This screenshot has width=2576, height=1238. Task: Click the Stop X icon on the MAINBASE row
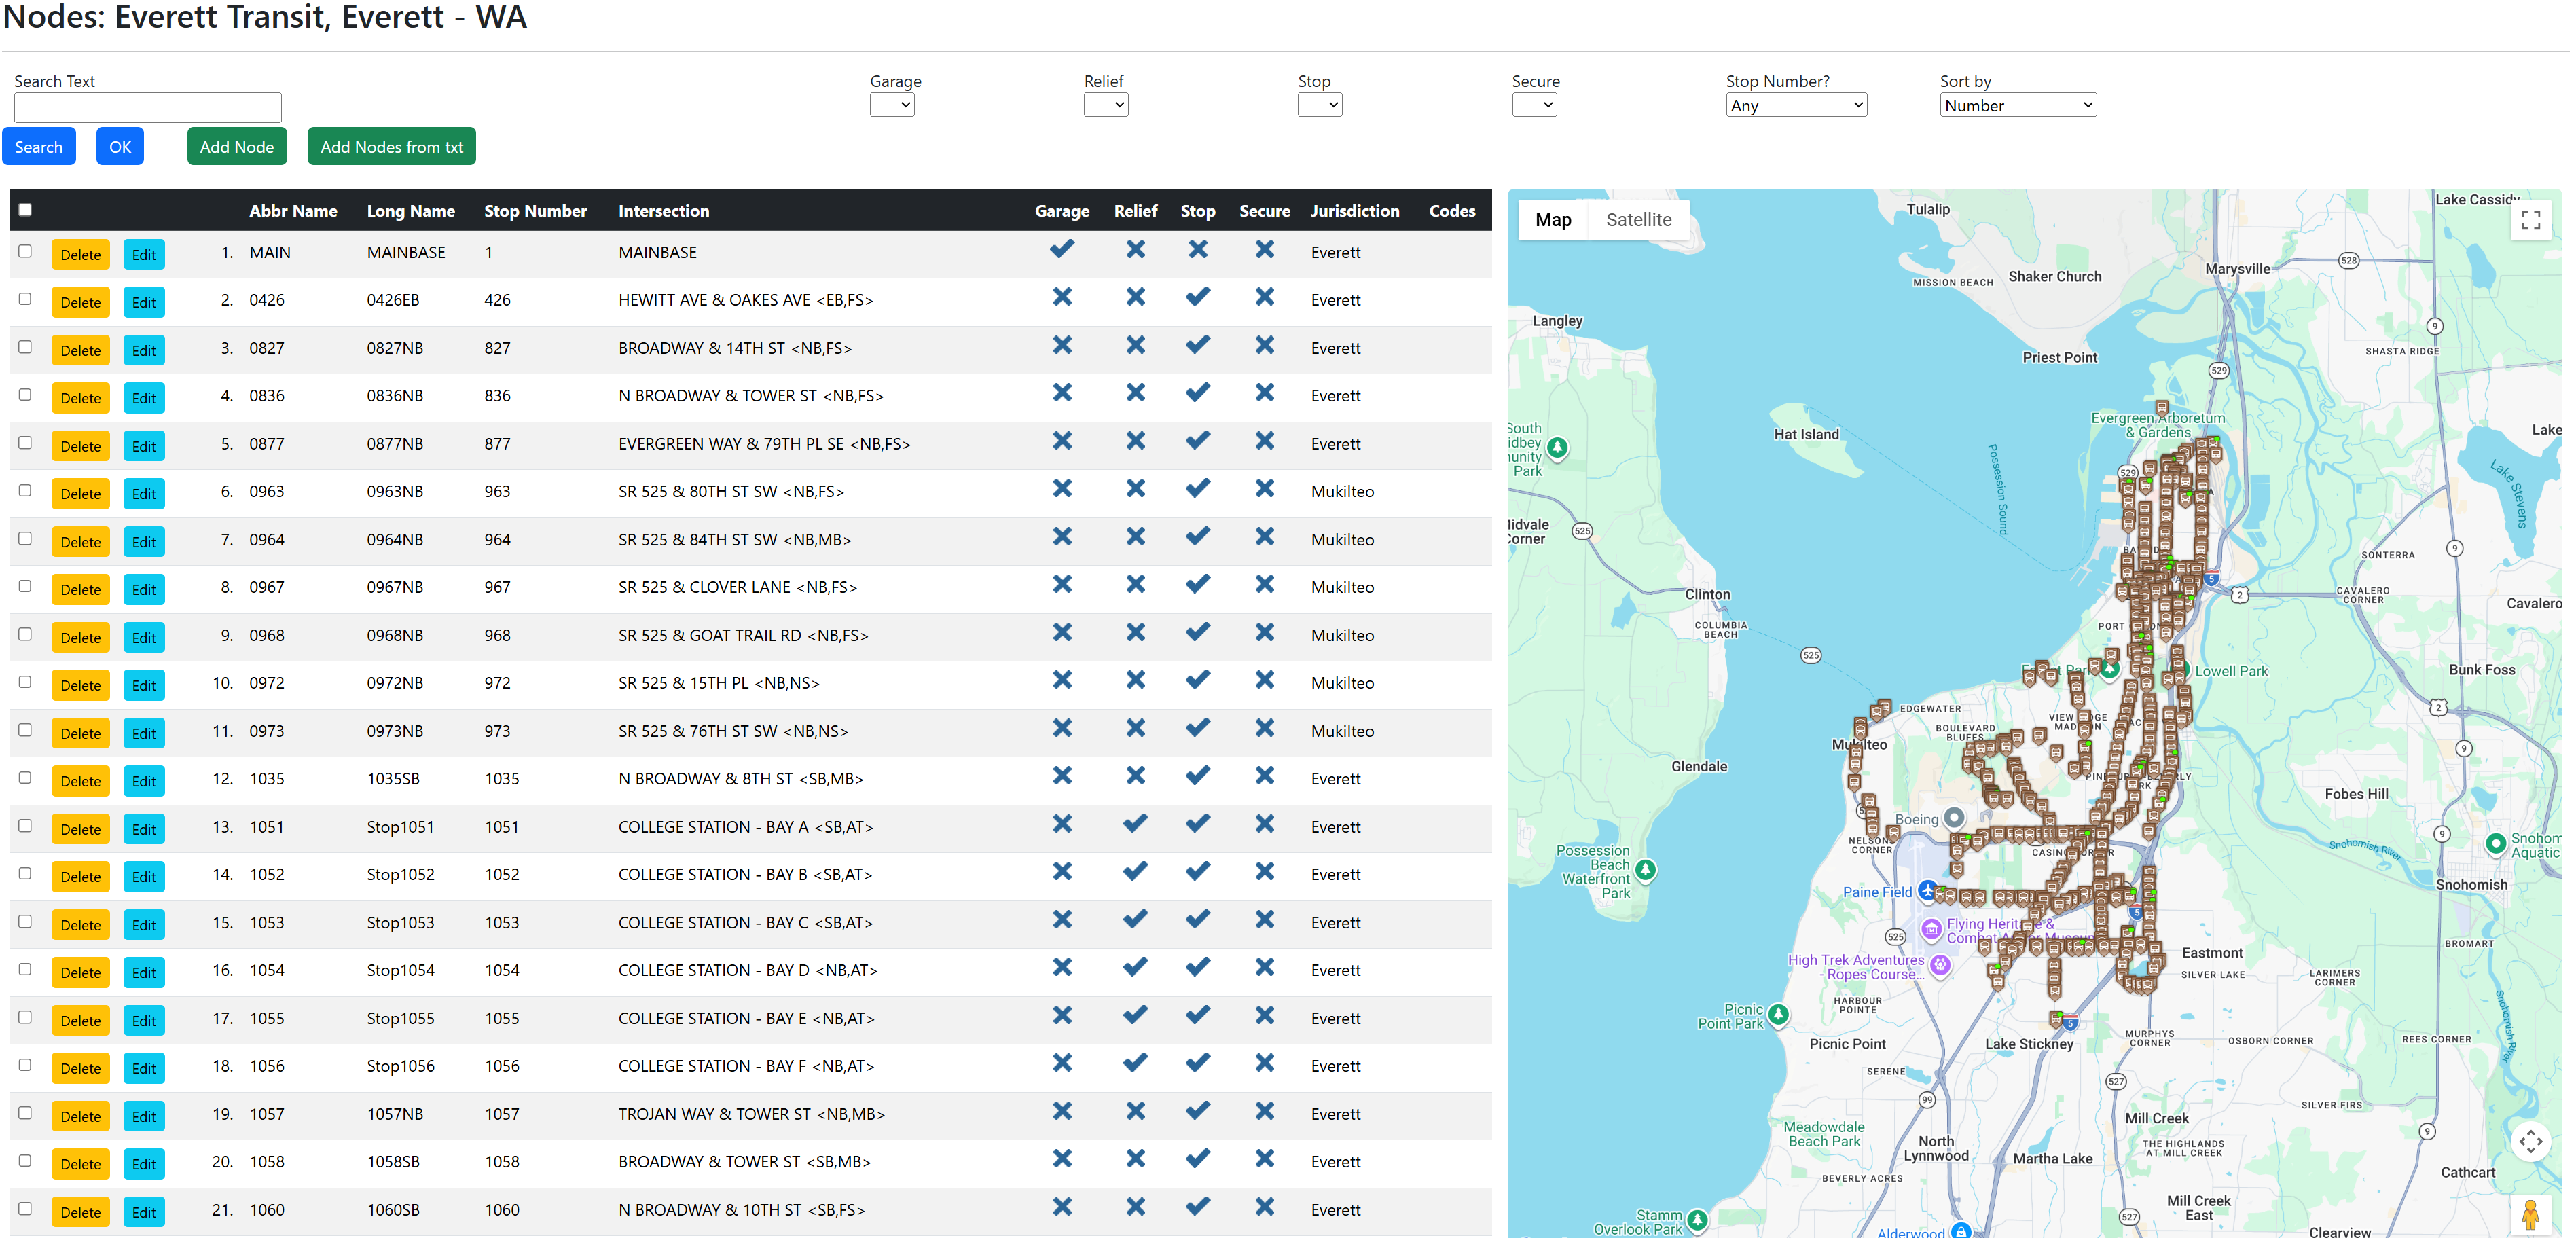(x=1197, y=250)
